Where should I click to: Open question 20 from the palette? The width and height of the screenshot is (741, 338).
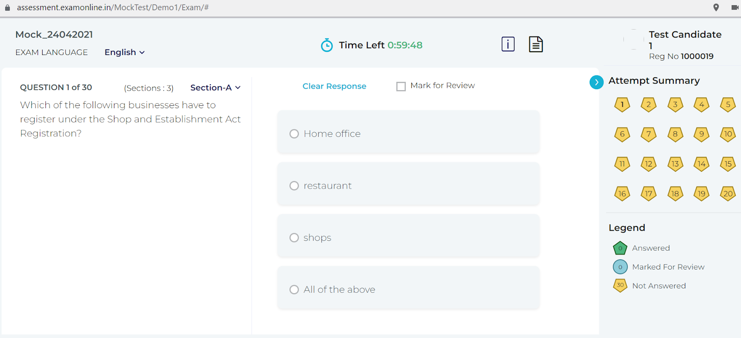pyautogui.click(x=728, y=194)
